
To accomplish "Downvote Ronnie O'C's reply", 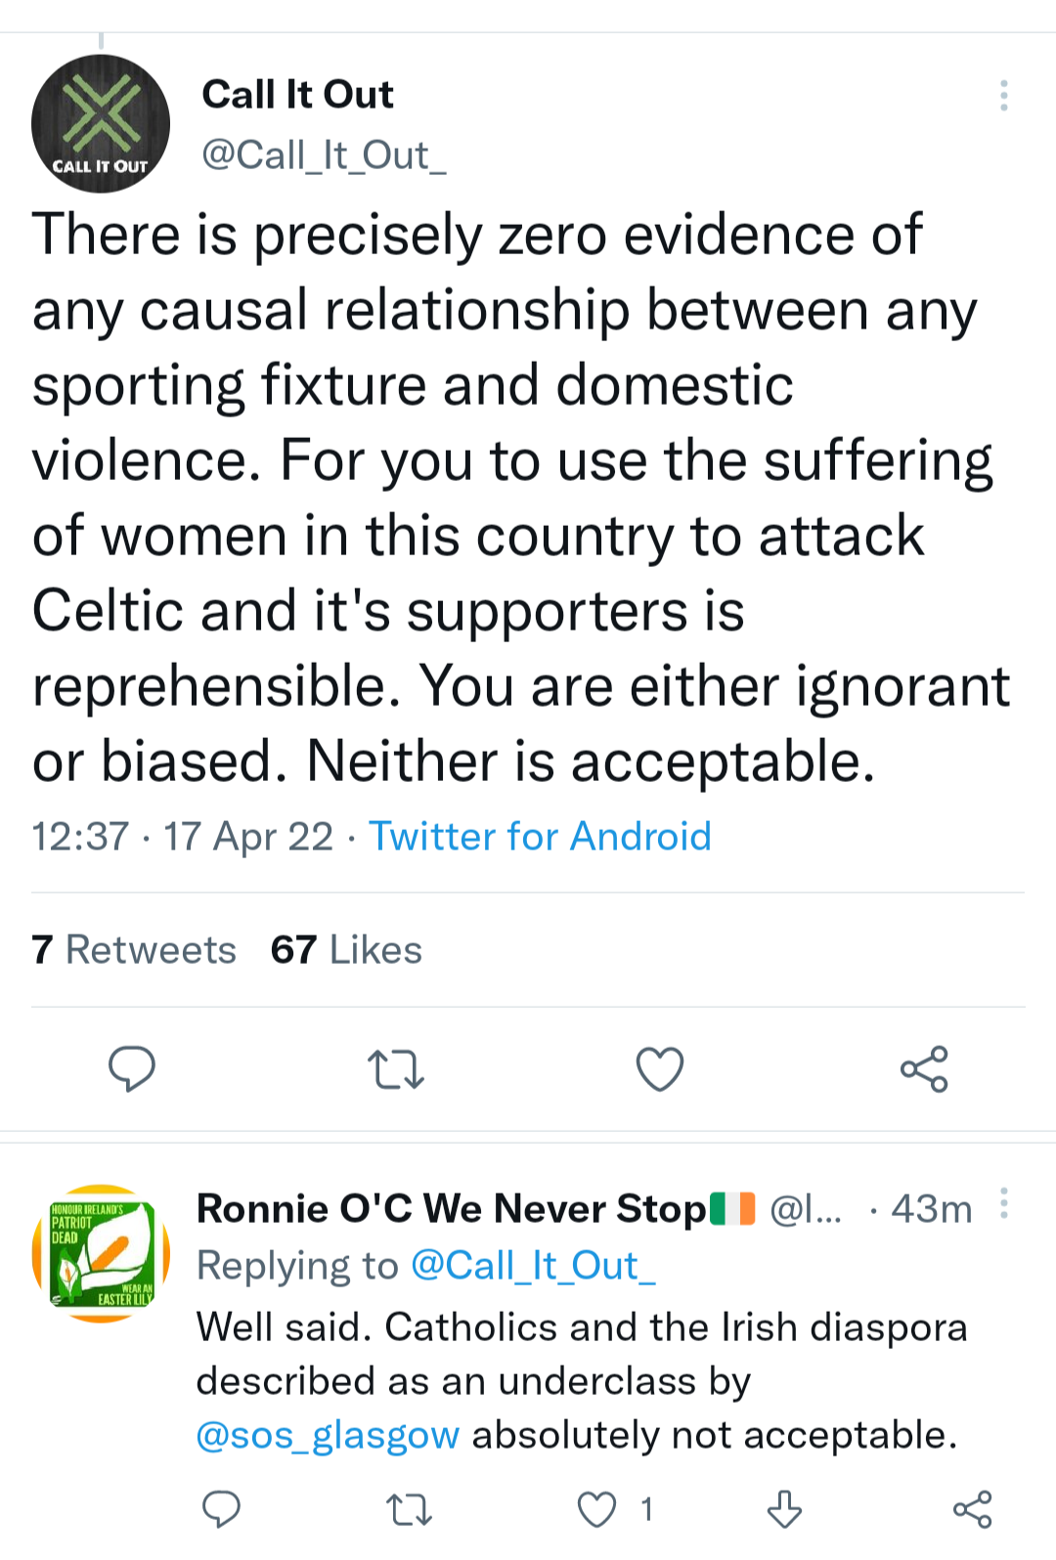I will coord(784,1509).
